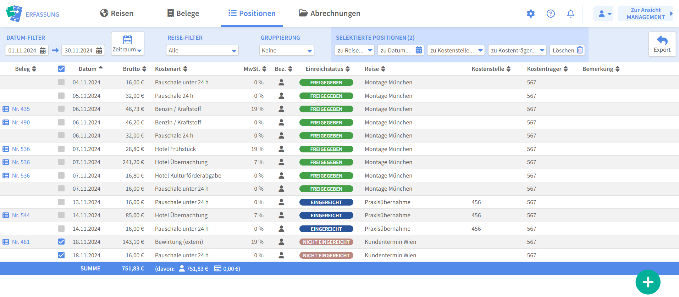This screenshot has height=297, width=679.
Task: Sort by Kostenart column arrows
Action: (x=185, y=69)
